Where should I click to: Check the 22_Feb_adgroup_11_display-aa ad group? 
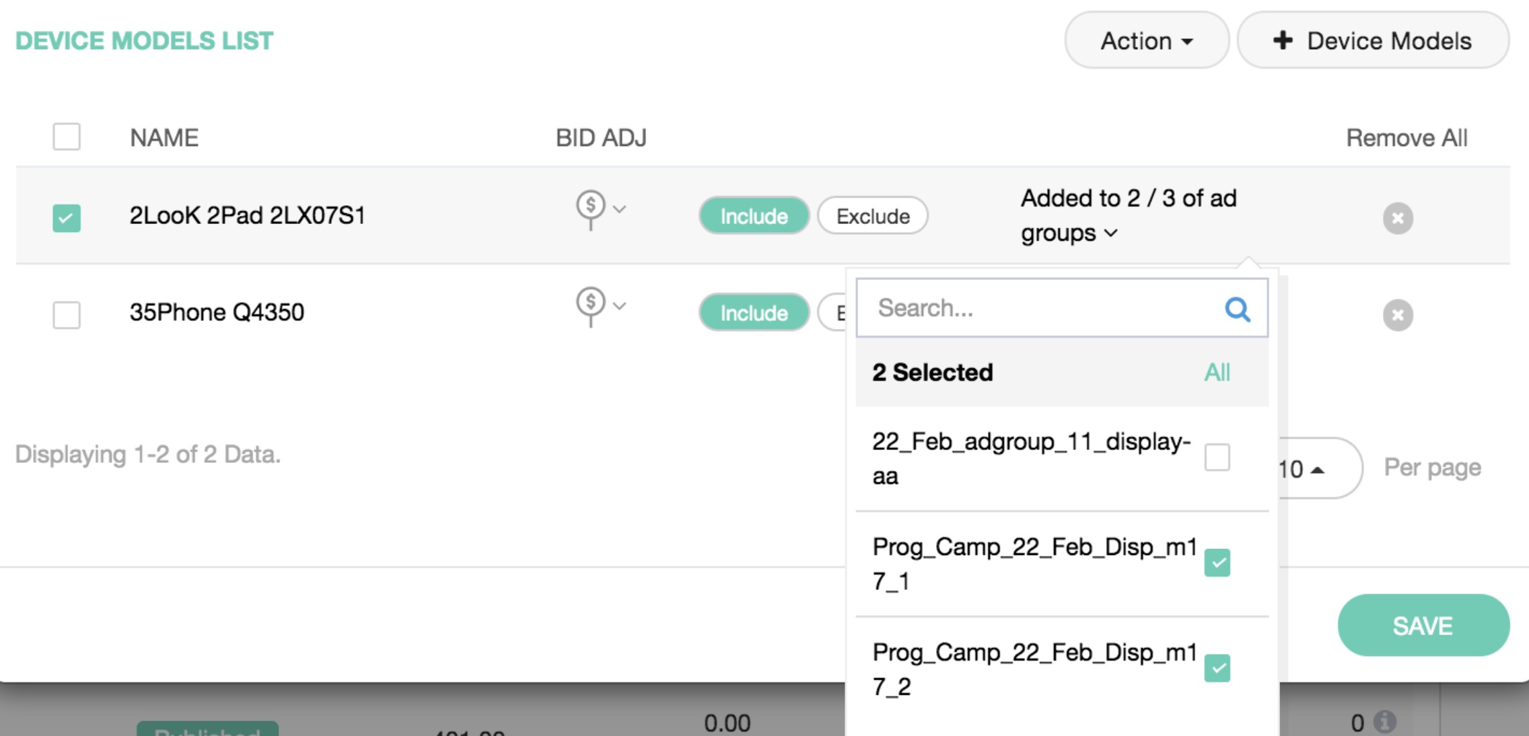[1217, 457]
